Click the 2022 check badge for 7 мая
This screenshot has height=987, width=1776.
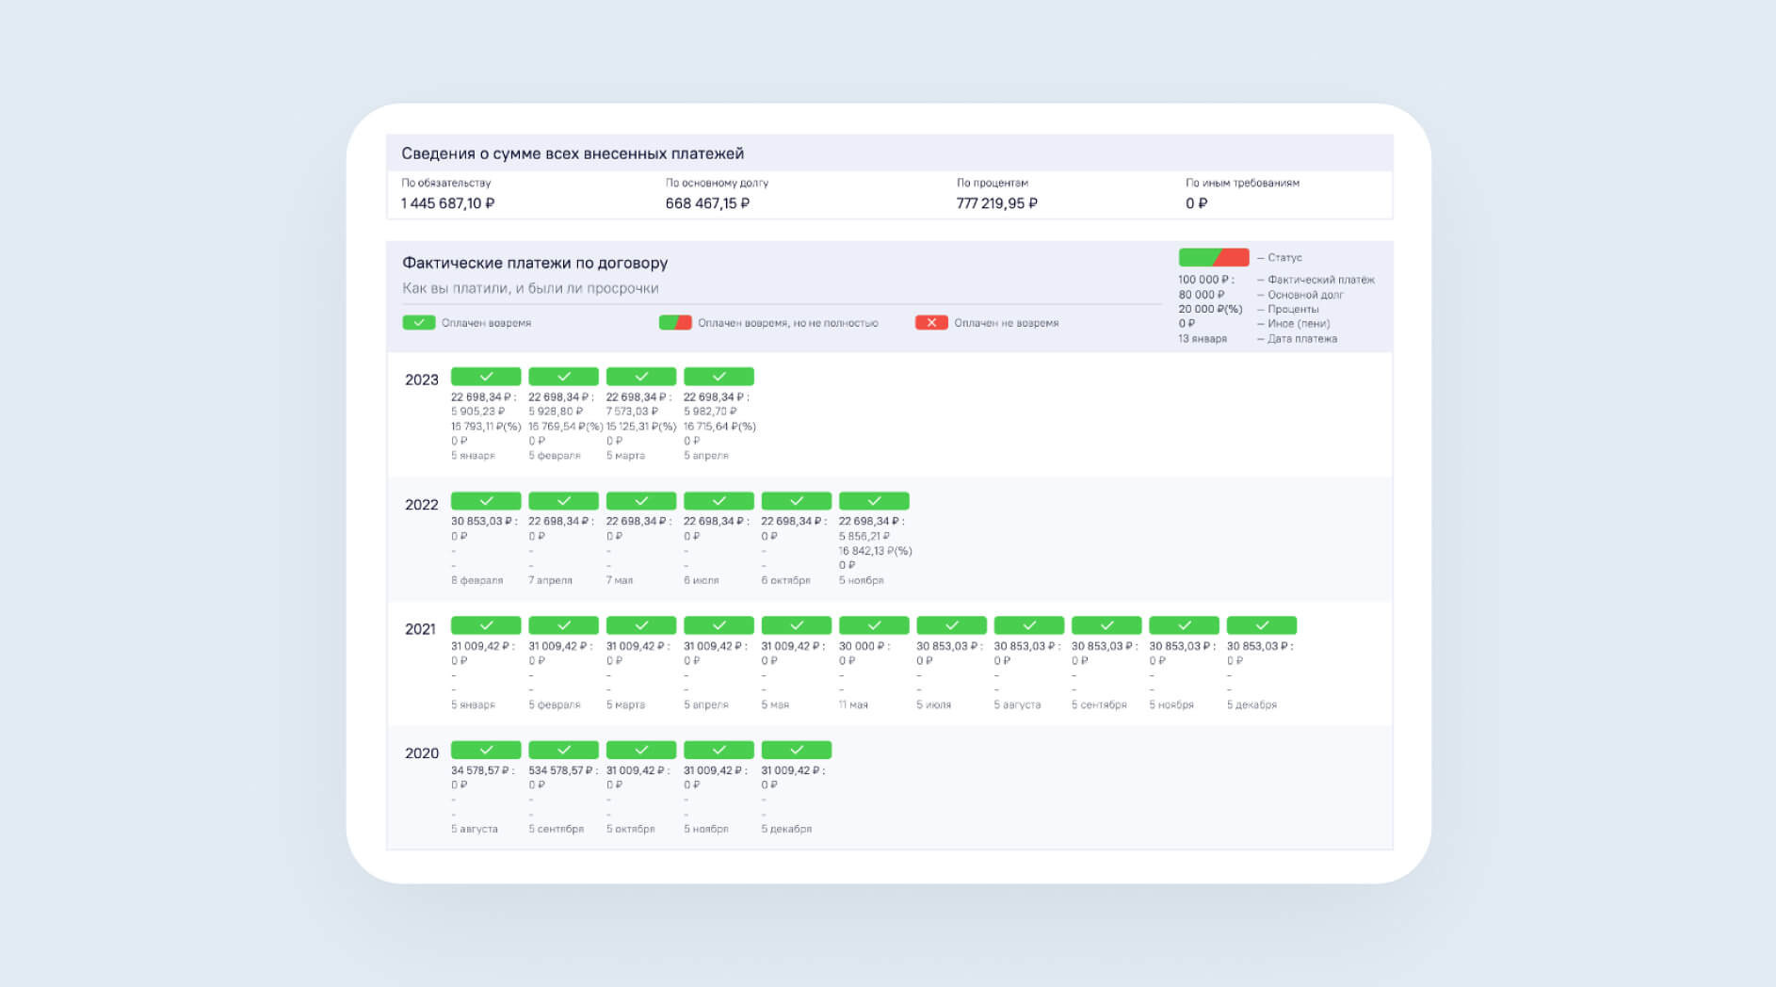tap(641, 501)
